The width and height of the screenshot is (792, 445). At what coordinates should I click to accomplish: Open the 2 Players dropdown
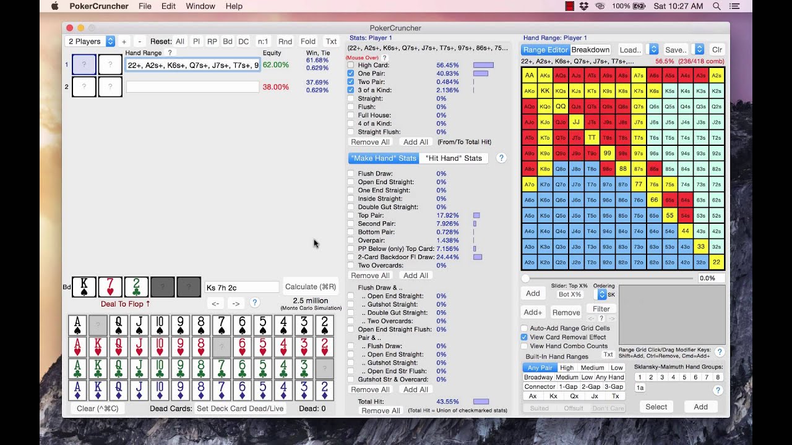pyautogui.click(x=90, y=41)
